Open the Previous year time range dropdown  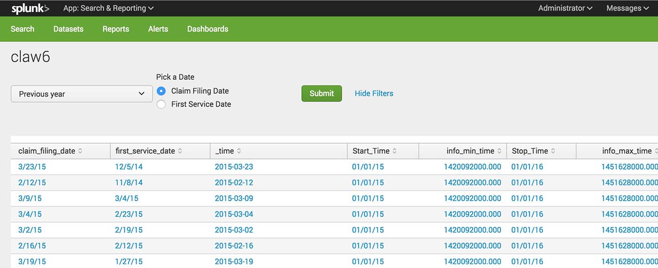point(82,94)
